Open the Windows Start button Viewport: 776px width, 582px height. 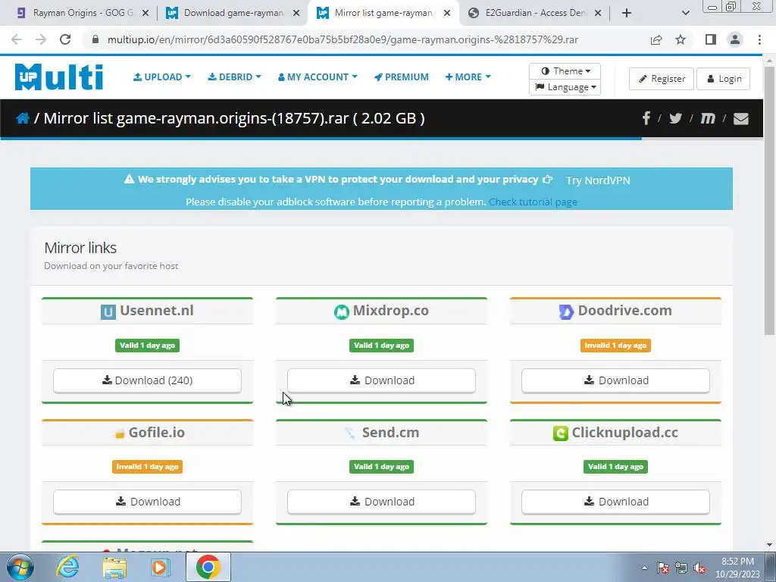click(20, 567)
